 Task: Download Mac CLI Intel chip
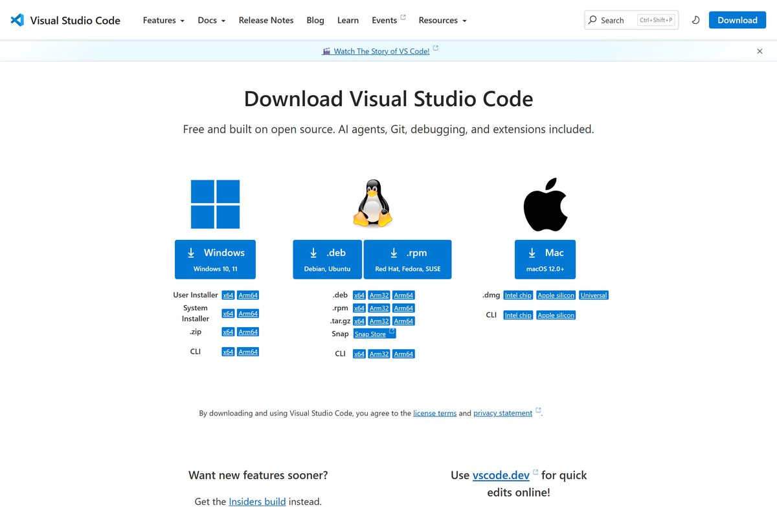pos(518,315)
